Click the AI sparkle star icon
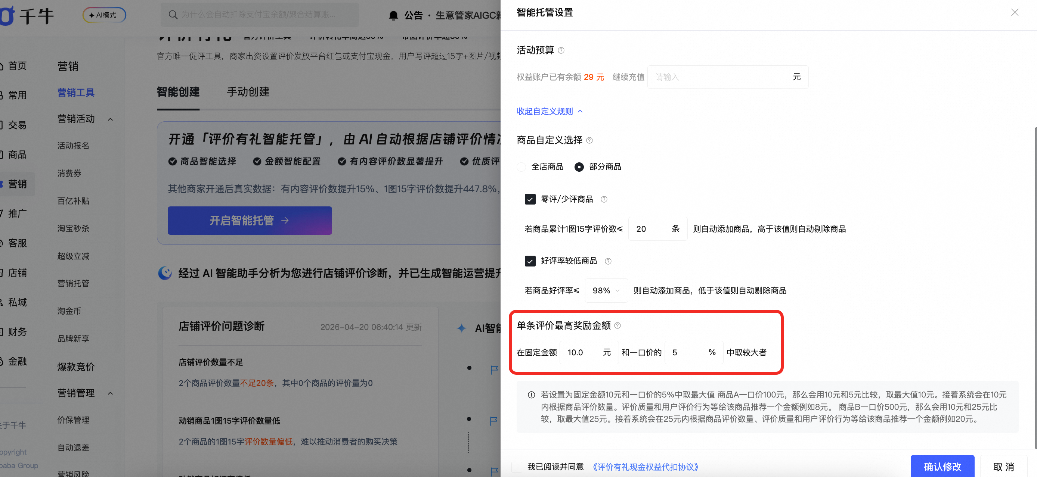 tap(462, 328)
